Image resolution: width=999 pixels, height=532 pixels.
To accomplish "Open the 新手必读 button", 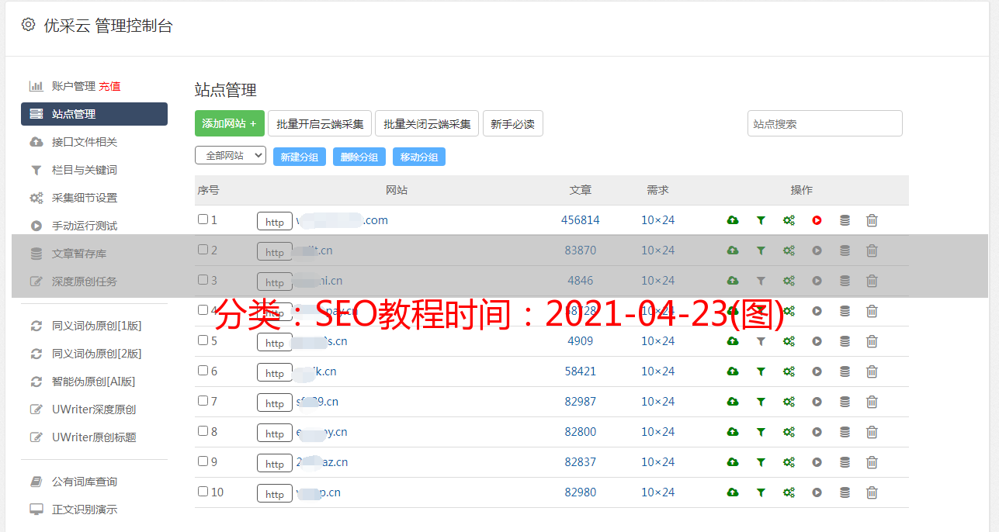I will point(512,123).
